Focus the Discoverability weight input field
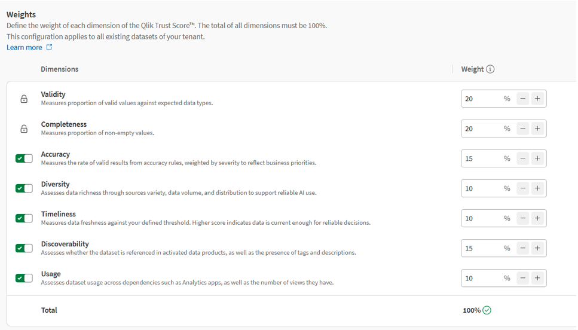578x330 pixels. (481, 248)
